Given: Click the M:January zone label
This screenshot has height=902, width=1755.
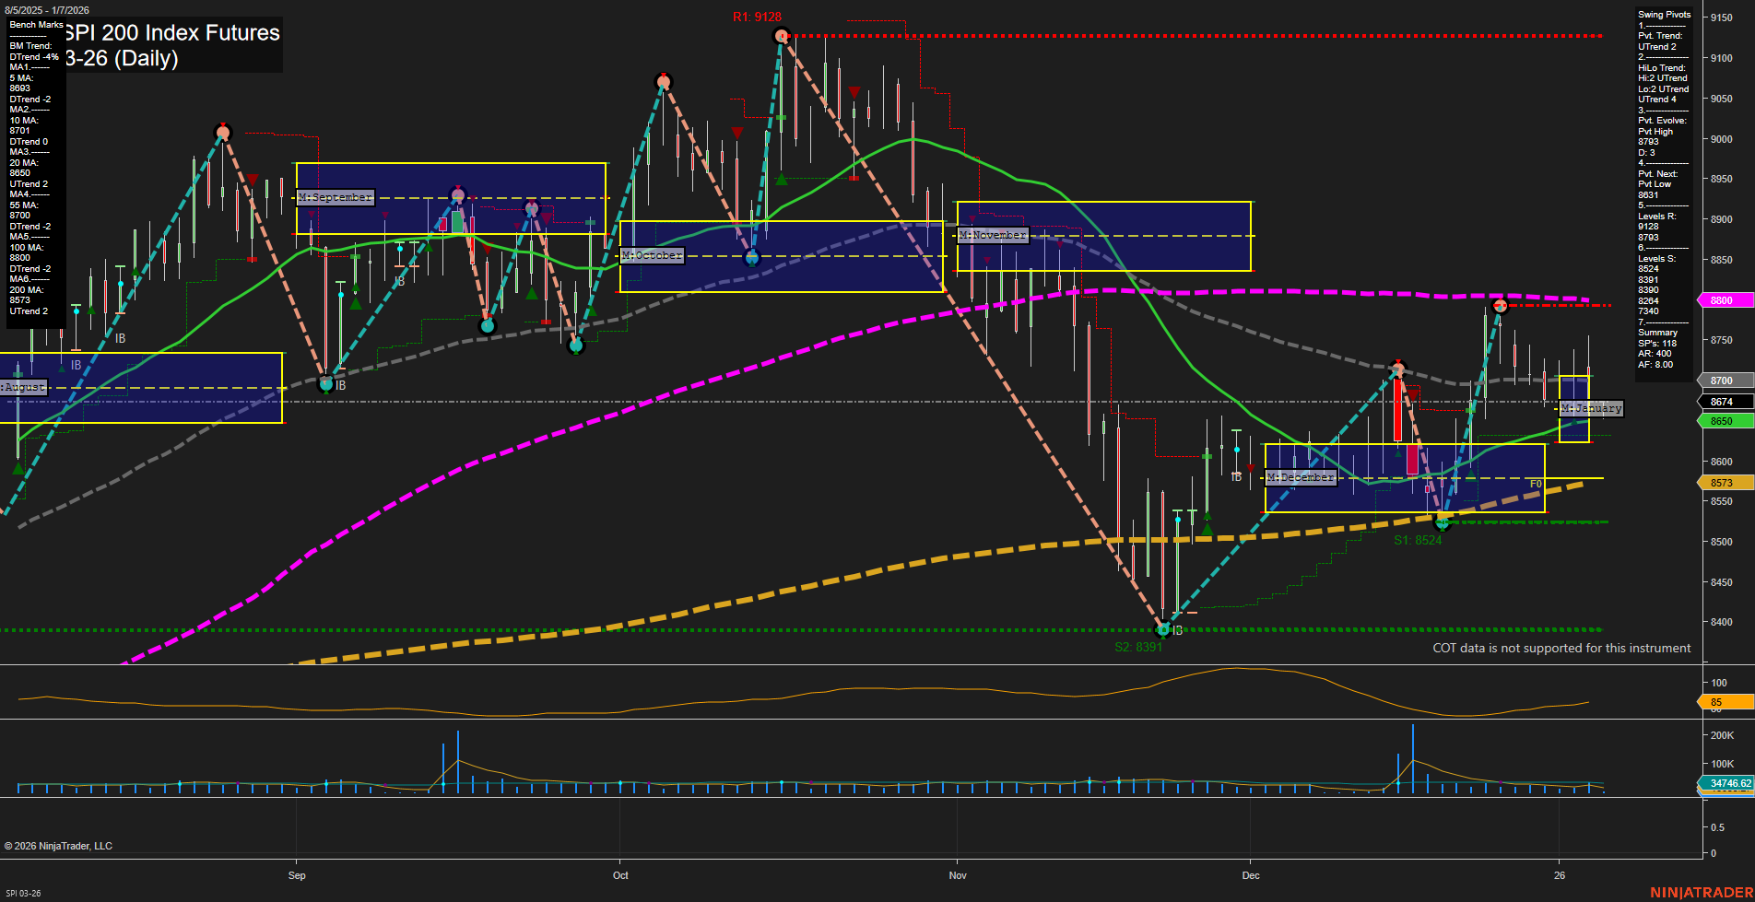Looking at the screenshot, I should (1590, 408).
